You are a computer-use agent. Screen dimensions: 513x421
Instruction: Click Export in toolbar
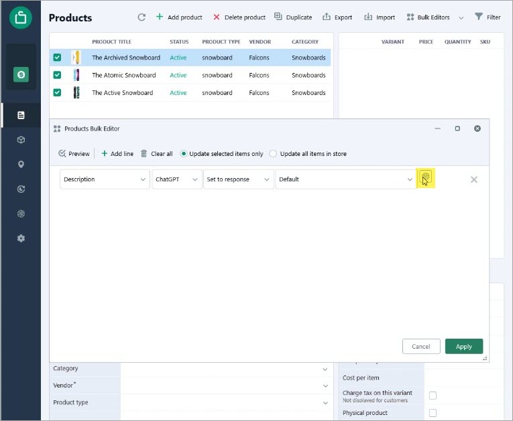pos(337,17)
